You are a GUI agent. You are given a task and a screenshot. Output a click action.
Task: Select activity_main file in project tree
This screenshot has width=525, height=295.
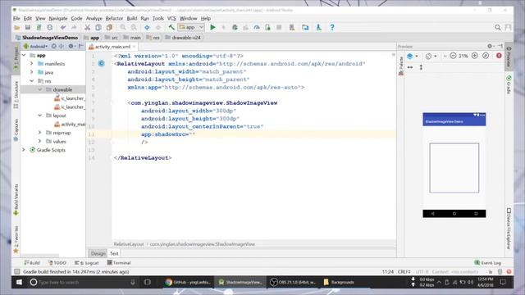coord(70,124)
